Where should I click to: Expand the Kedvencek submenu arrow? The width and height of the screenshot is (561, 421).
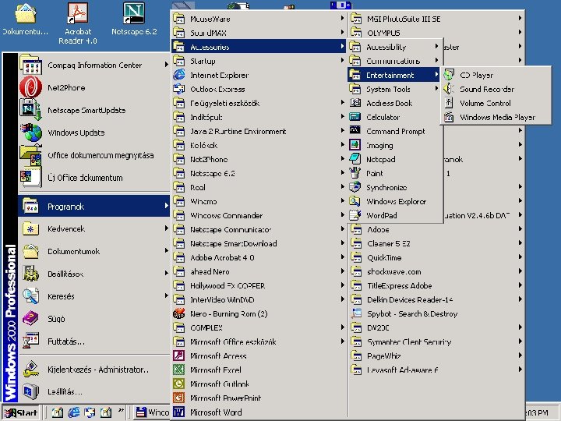tap(167, 228)
